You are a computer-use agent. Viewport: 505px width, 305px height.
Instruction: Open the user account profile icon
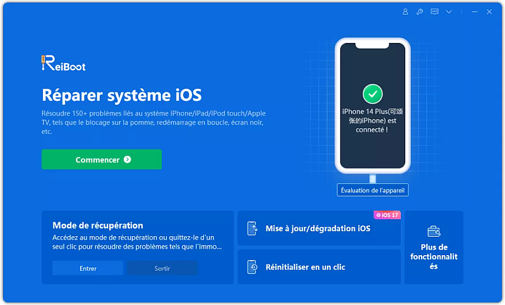[x=405, y=11]
